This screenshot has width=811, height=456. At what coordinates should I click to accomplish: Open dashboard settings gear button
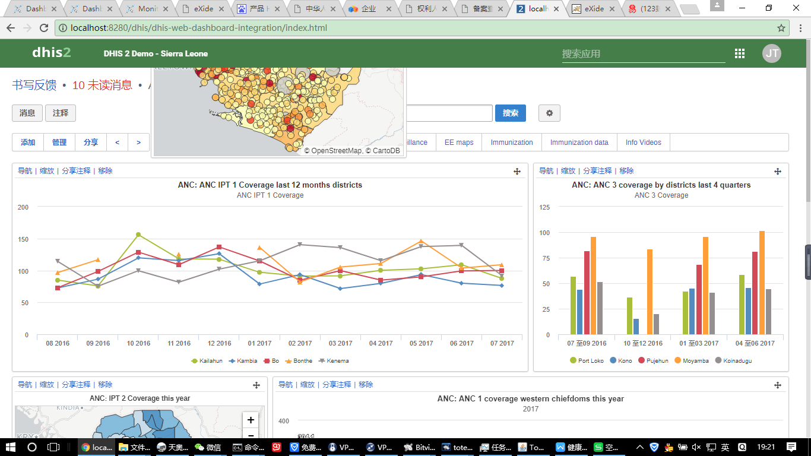click(x=549, y=113)
